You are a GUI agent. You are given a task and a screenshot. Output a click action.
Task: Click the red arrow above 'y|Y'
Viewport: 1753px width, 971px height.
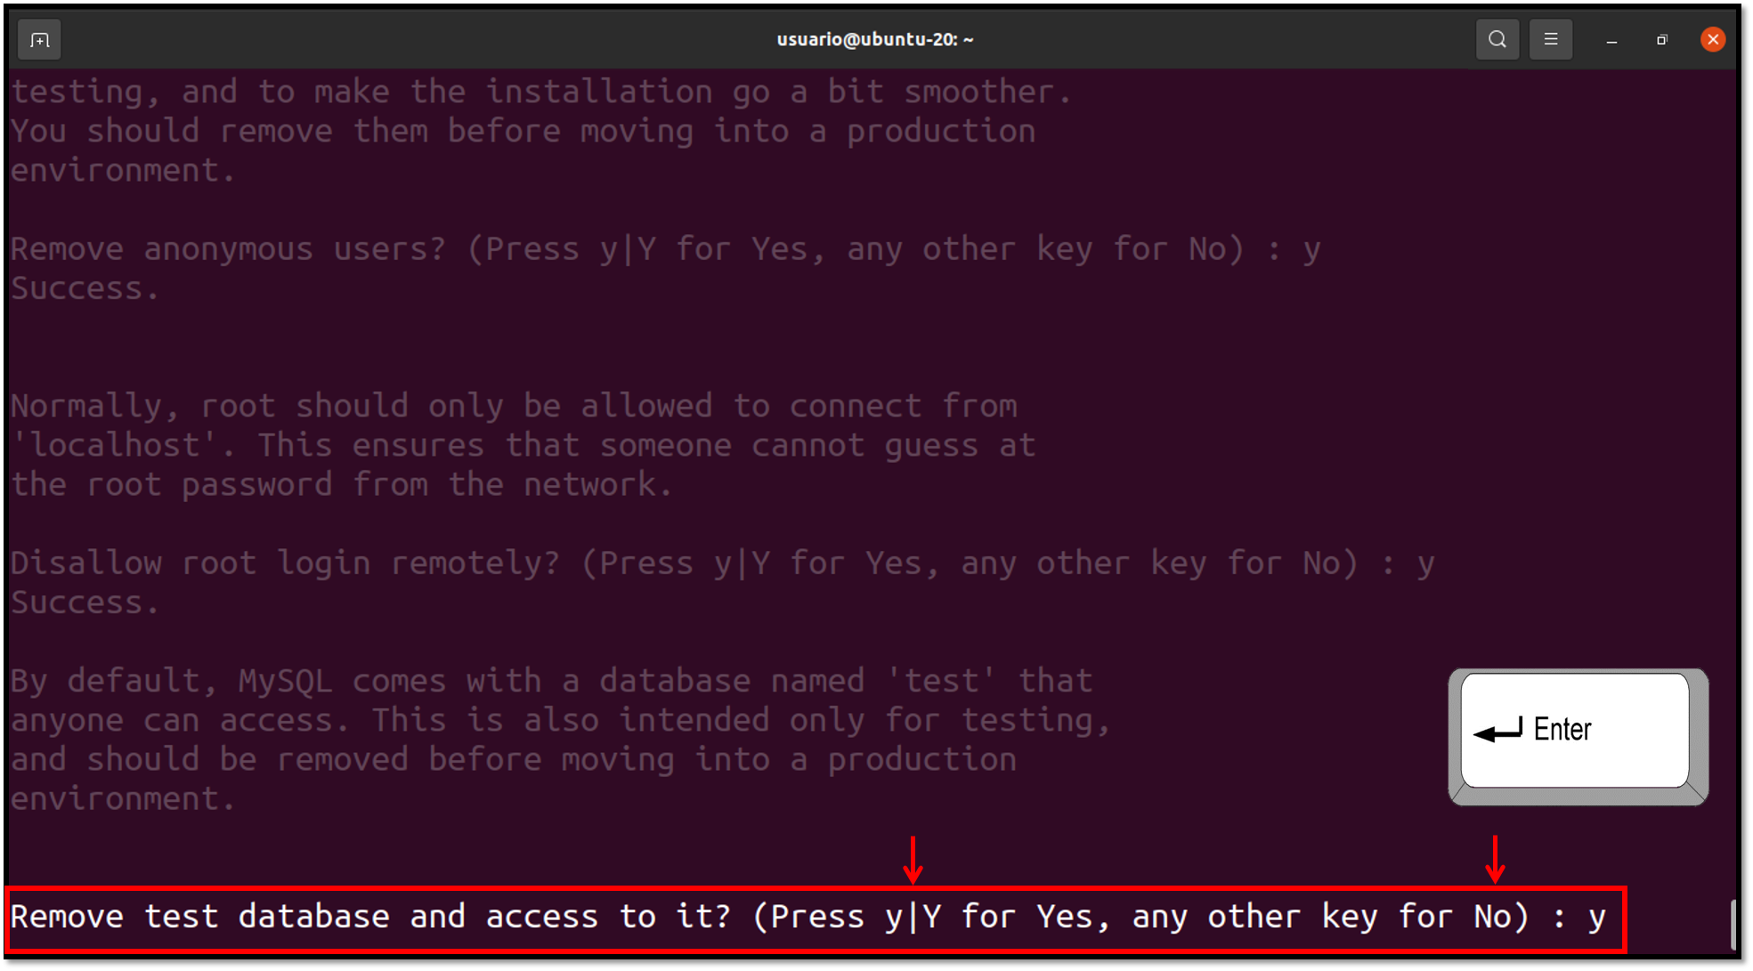[x=913, y=859]
